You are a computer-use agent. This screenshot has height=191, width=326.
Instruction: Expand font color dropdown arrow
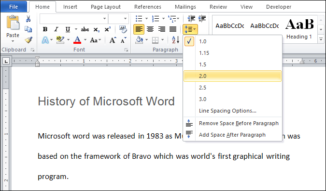click(x=85, y=40)
